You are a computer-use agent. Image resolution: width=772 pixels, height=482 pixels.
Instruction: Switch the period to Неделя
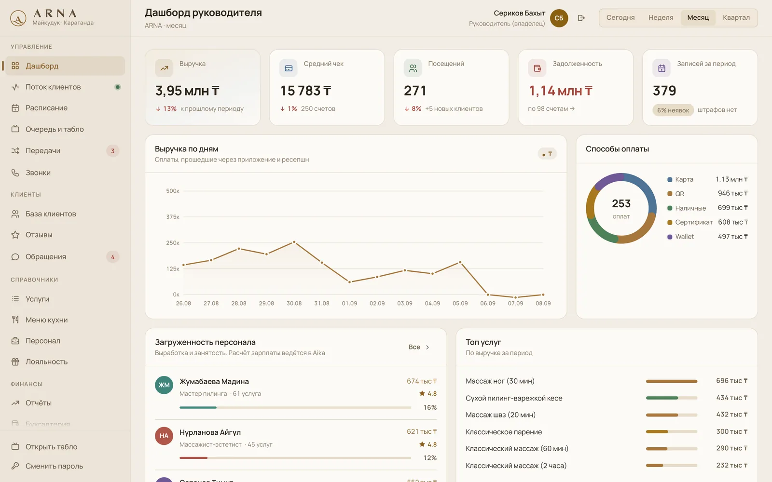[x=661, y=18]
